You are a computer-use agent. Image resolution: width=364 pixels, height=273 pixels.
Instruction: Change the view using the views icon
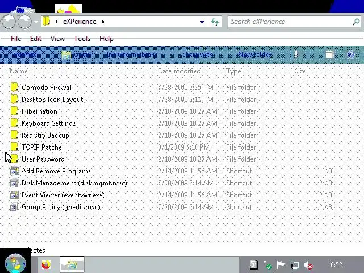tap(296, 55)
